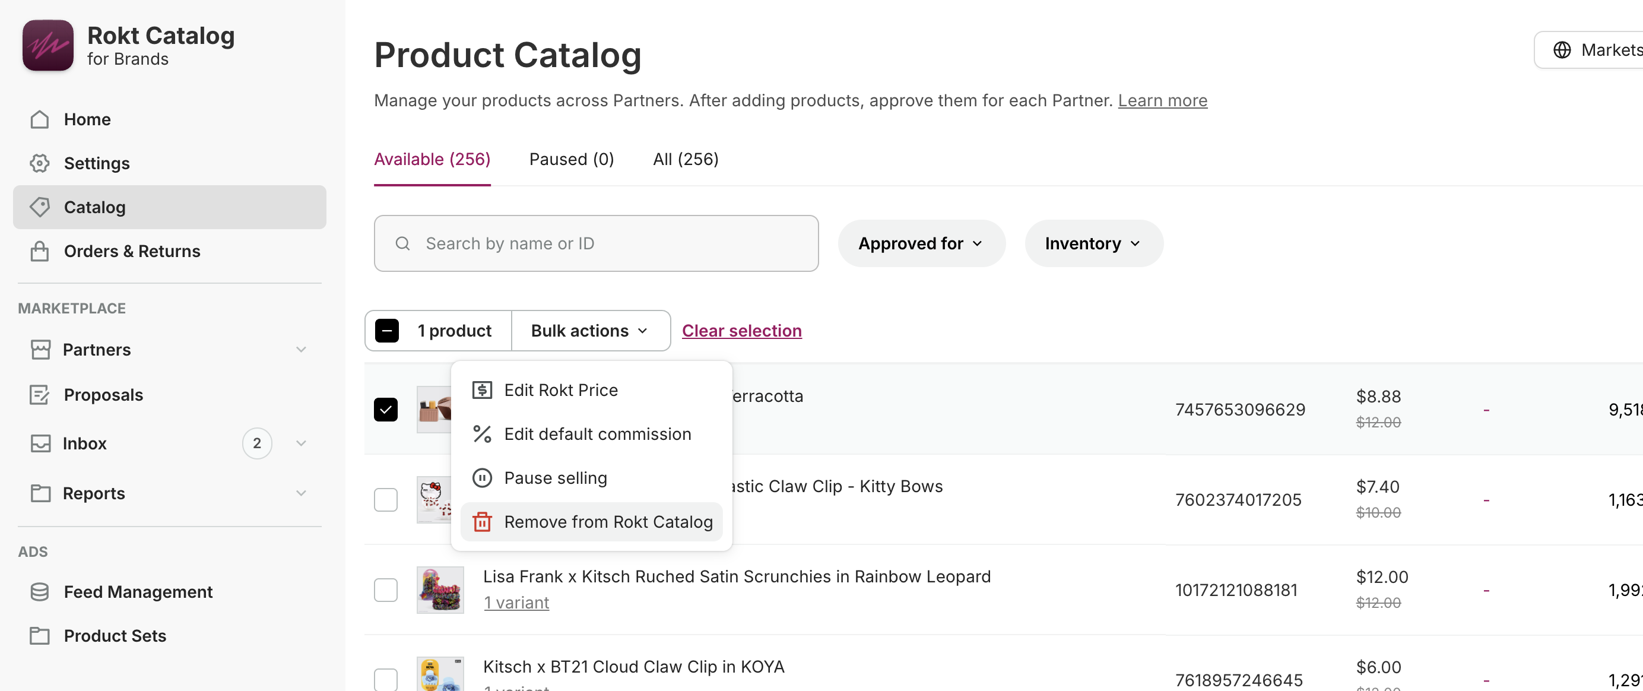Screen dimensions: 1643x691
Task: Switch to the Paused (0) tab
Action: [572, 160]
